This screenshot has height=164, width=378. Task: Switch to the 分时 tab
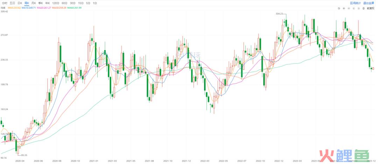(5, 3)
